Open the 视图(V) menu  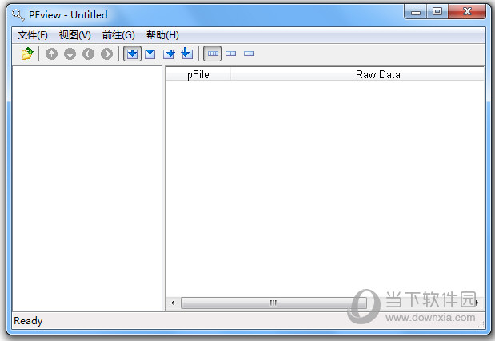(75, 35)
